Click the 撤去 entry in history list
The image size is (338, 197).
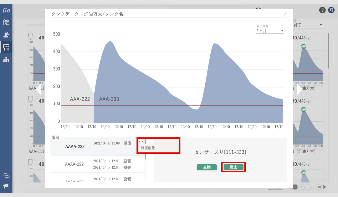[x=127, y=167]
